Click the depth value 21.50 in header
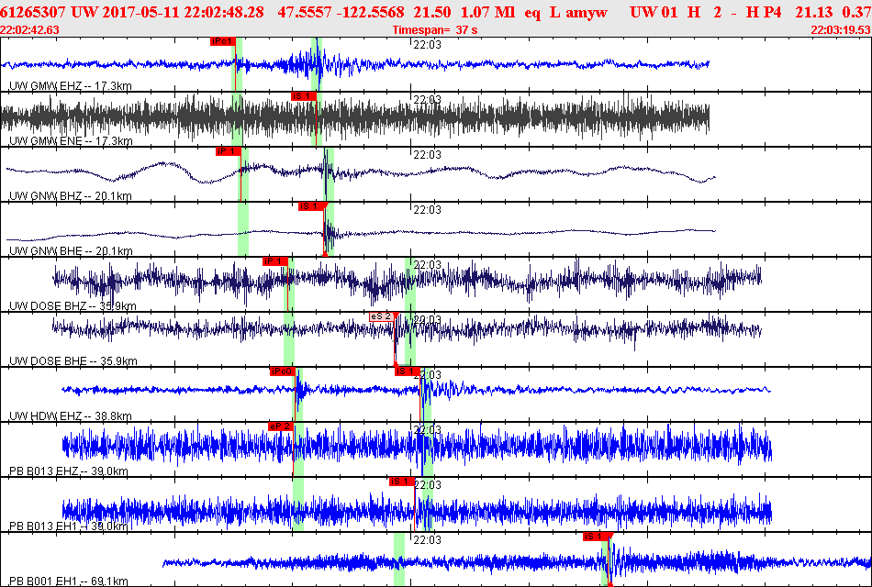The image size is (872, 587). tap(434, 12)
